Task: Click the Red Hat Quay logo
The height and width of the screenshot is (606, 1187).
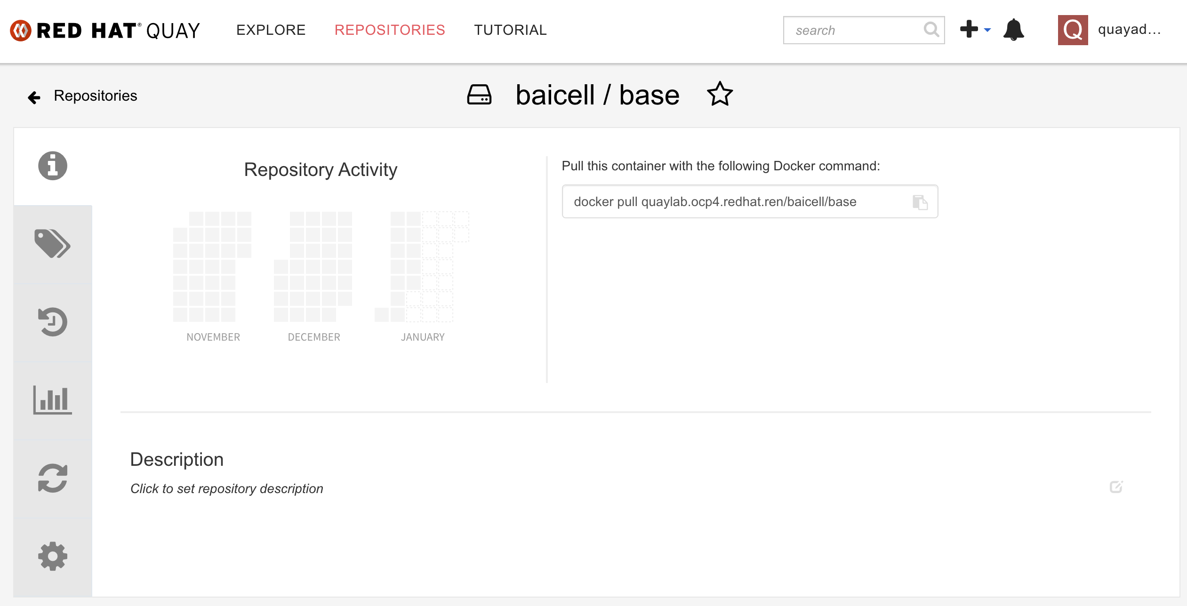Action: click(x=105, y=31)
